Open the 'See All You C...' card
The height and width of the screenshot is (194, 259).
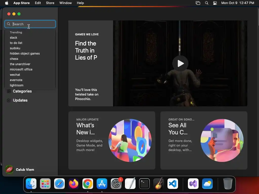(204, 140)
